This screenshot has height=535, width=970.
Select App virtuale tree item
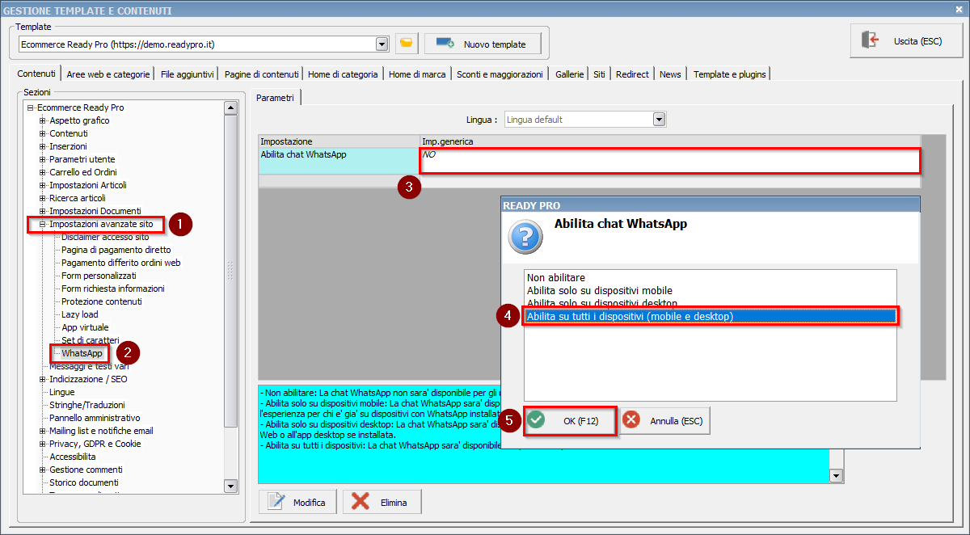point(85,327)
